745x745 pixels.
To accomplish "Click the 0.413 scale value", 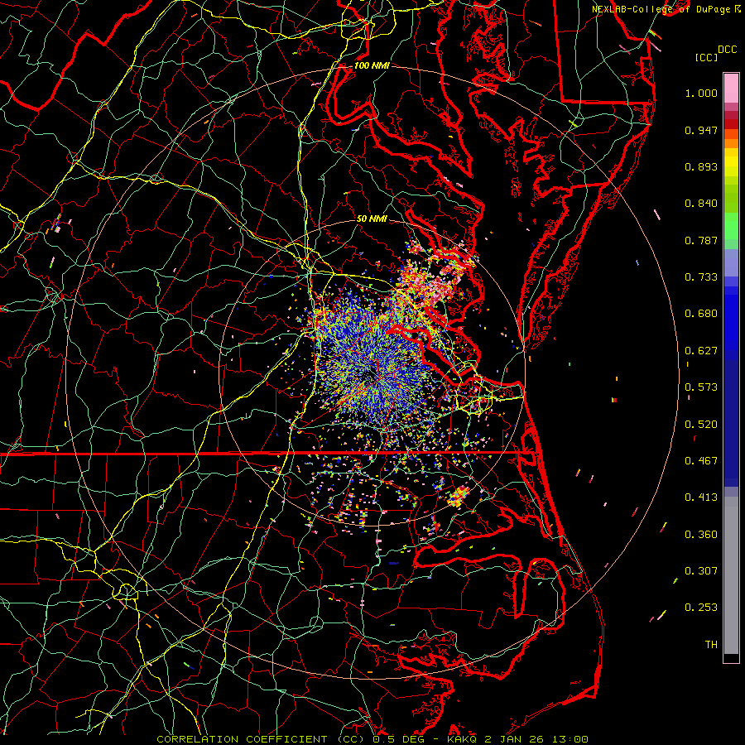I will tap(701, 497).
